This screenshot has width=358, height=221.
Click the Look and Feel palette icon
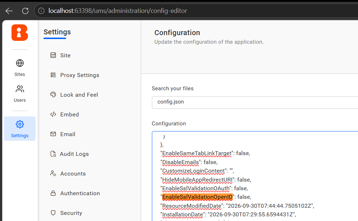tap(53, 95)
